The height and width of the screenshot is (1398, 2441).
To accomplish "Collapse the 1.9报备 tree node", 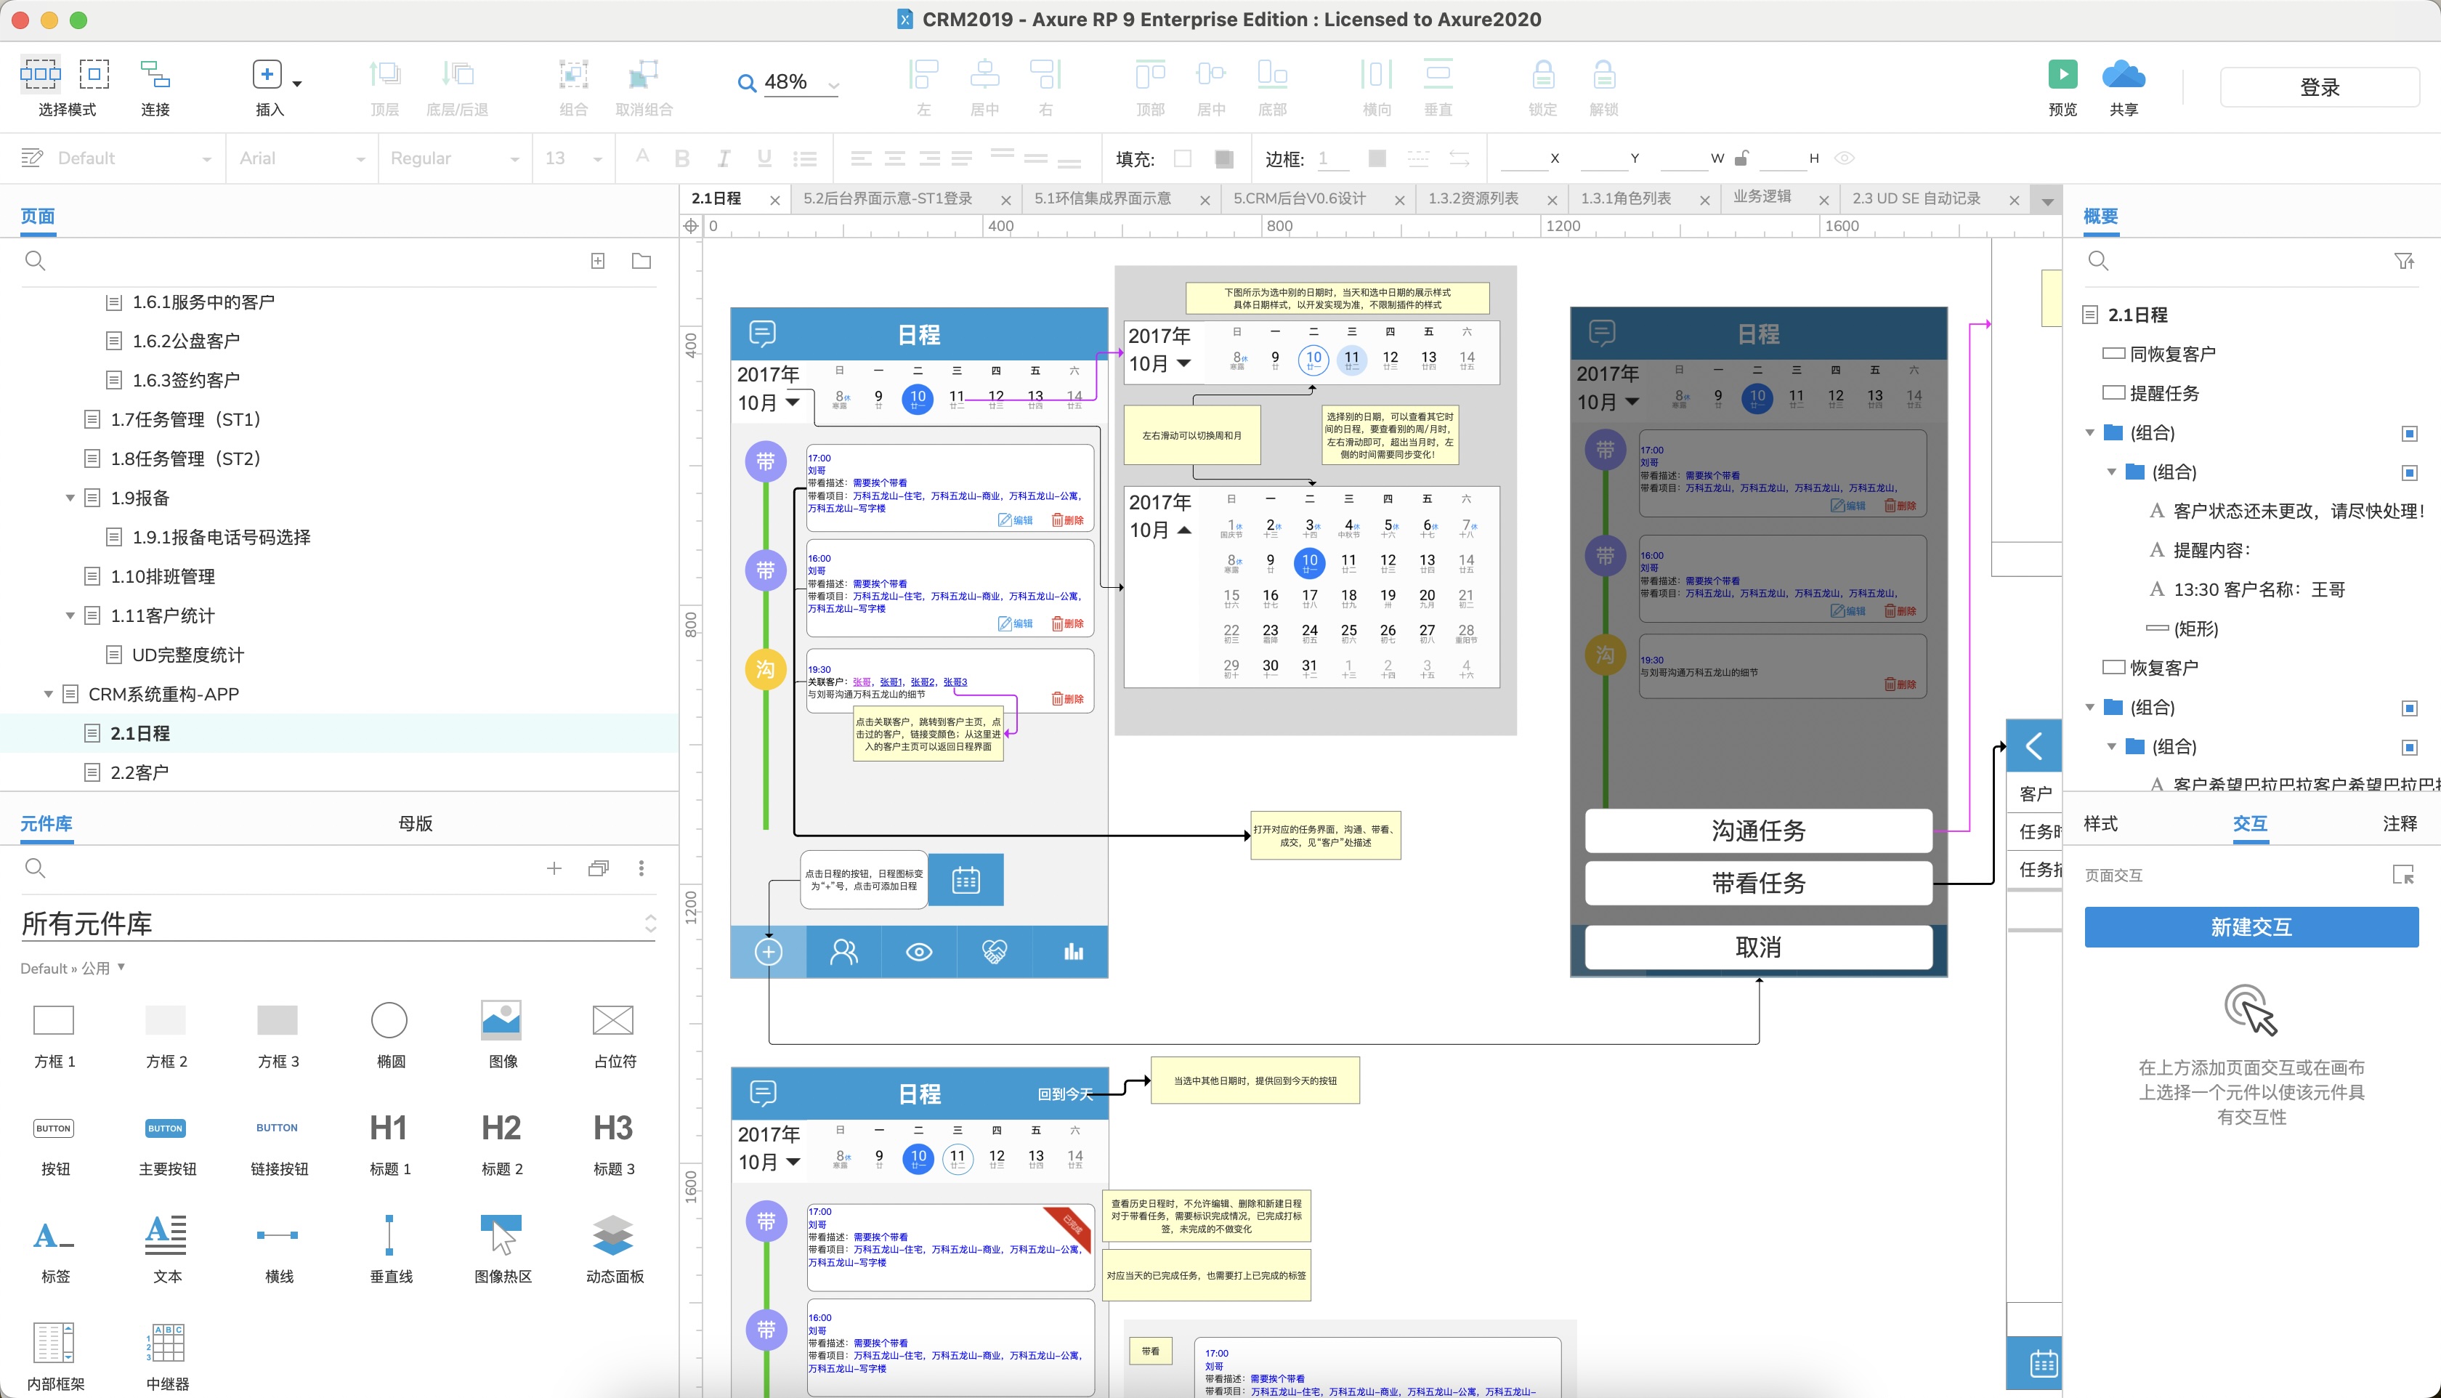I will (70, 497).
